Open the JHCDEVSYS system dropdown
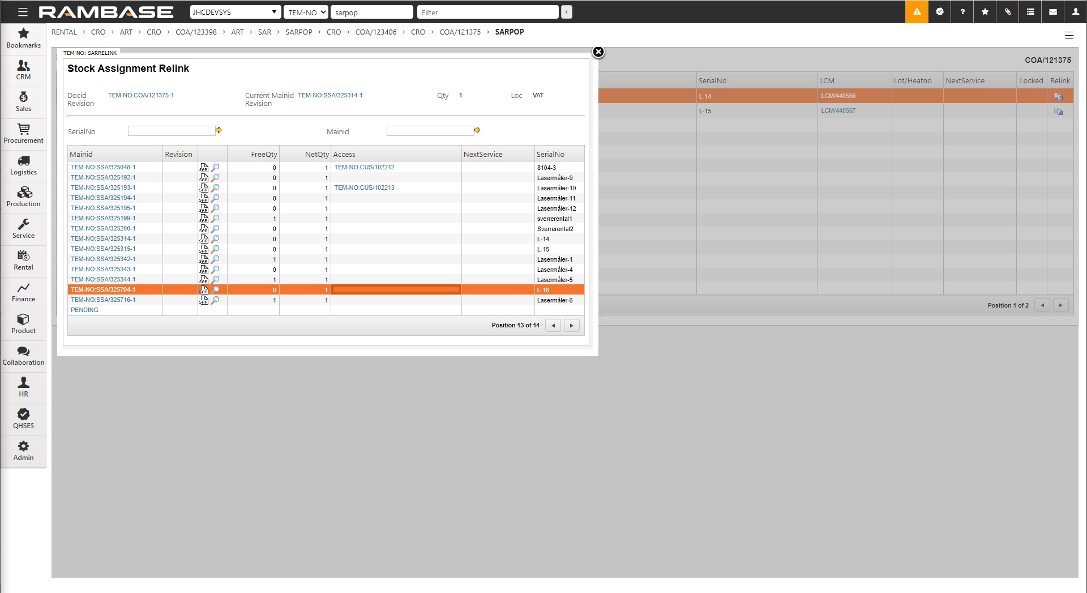The width and height of the screenshot is (1087, 593). [x=235, y=12]
